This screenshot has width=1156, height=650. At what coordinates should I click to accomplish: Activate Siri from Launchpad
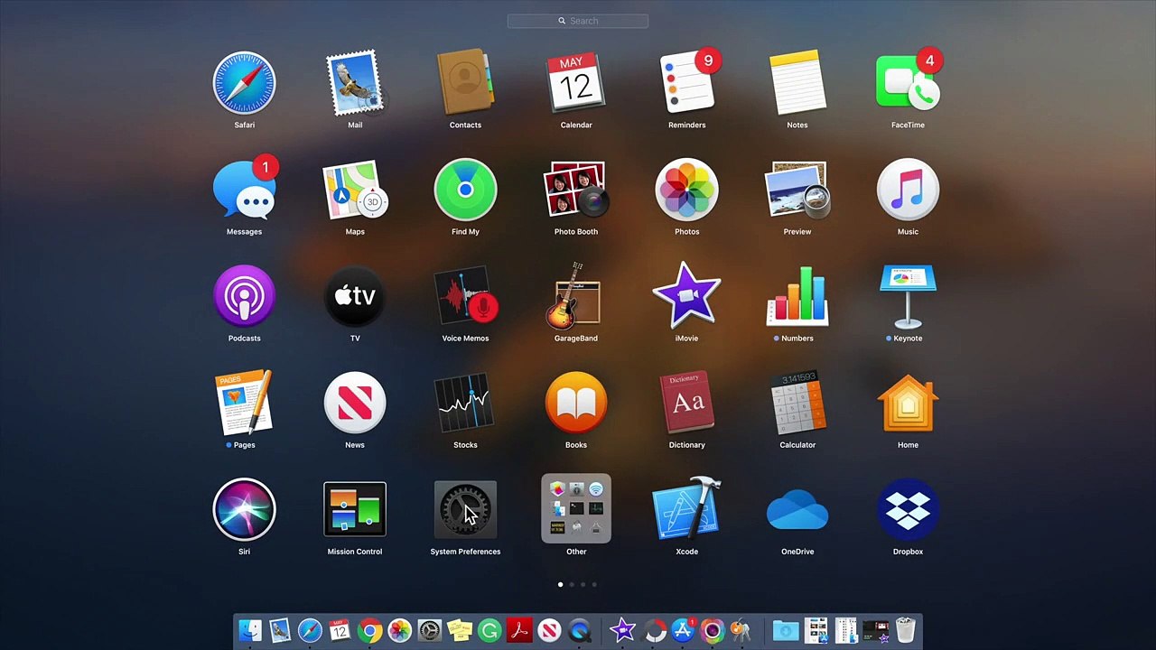244,509
